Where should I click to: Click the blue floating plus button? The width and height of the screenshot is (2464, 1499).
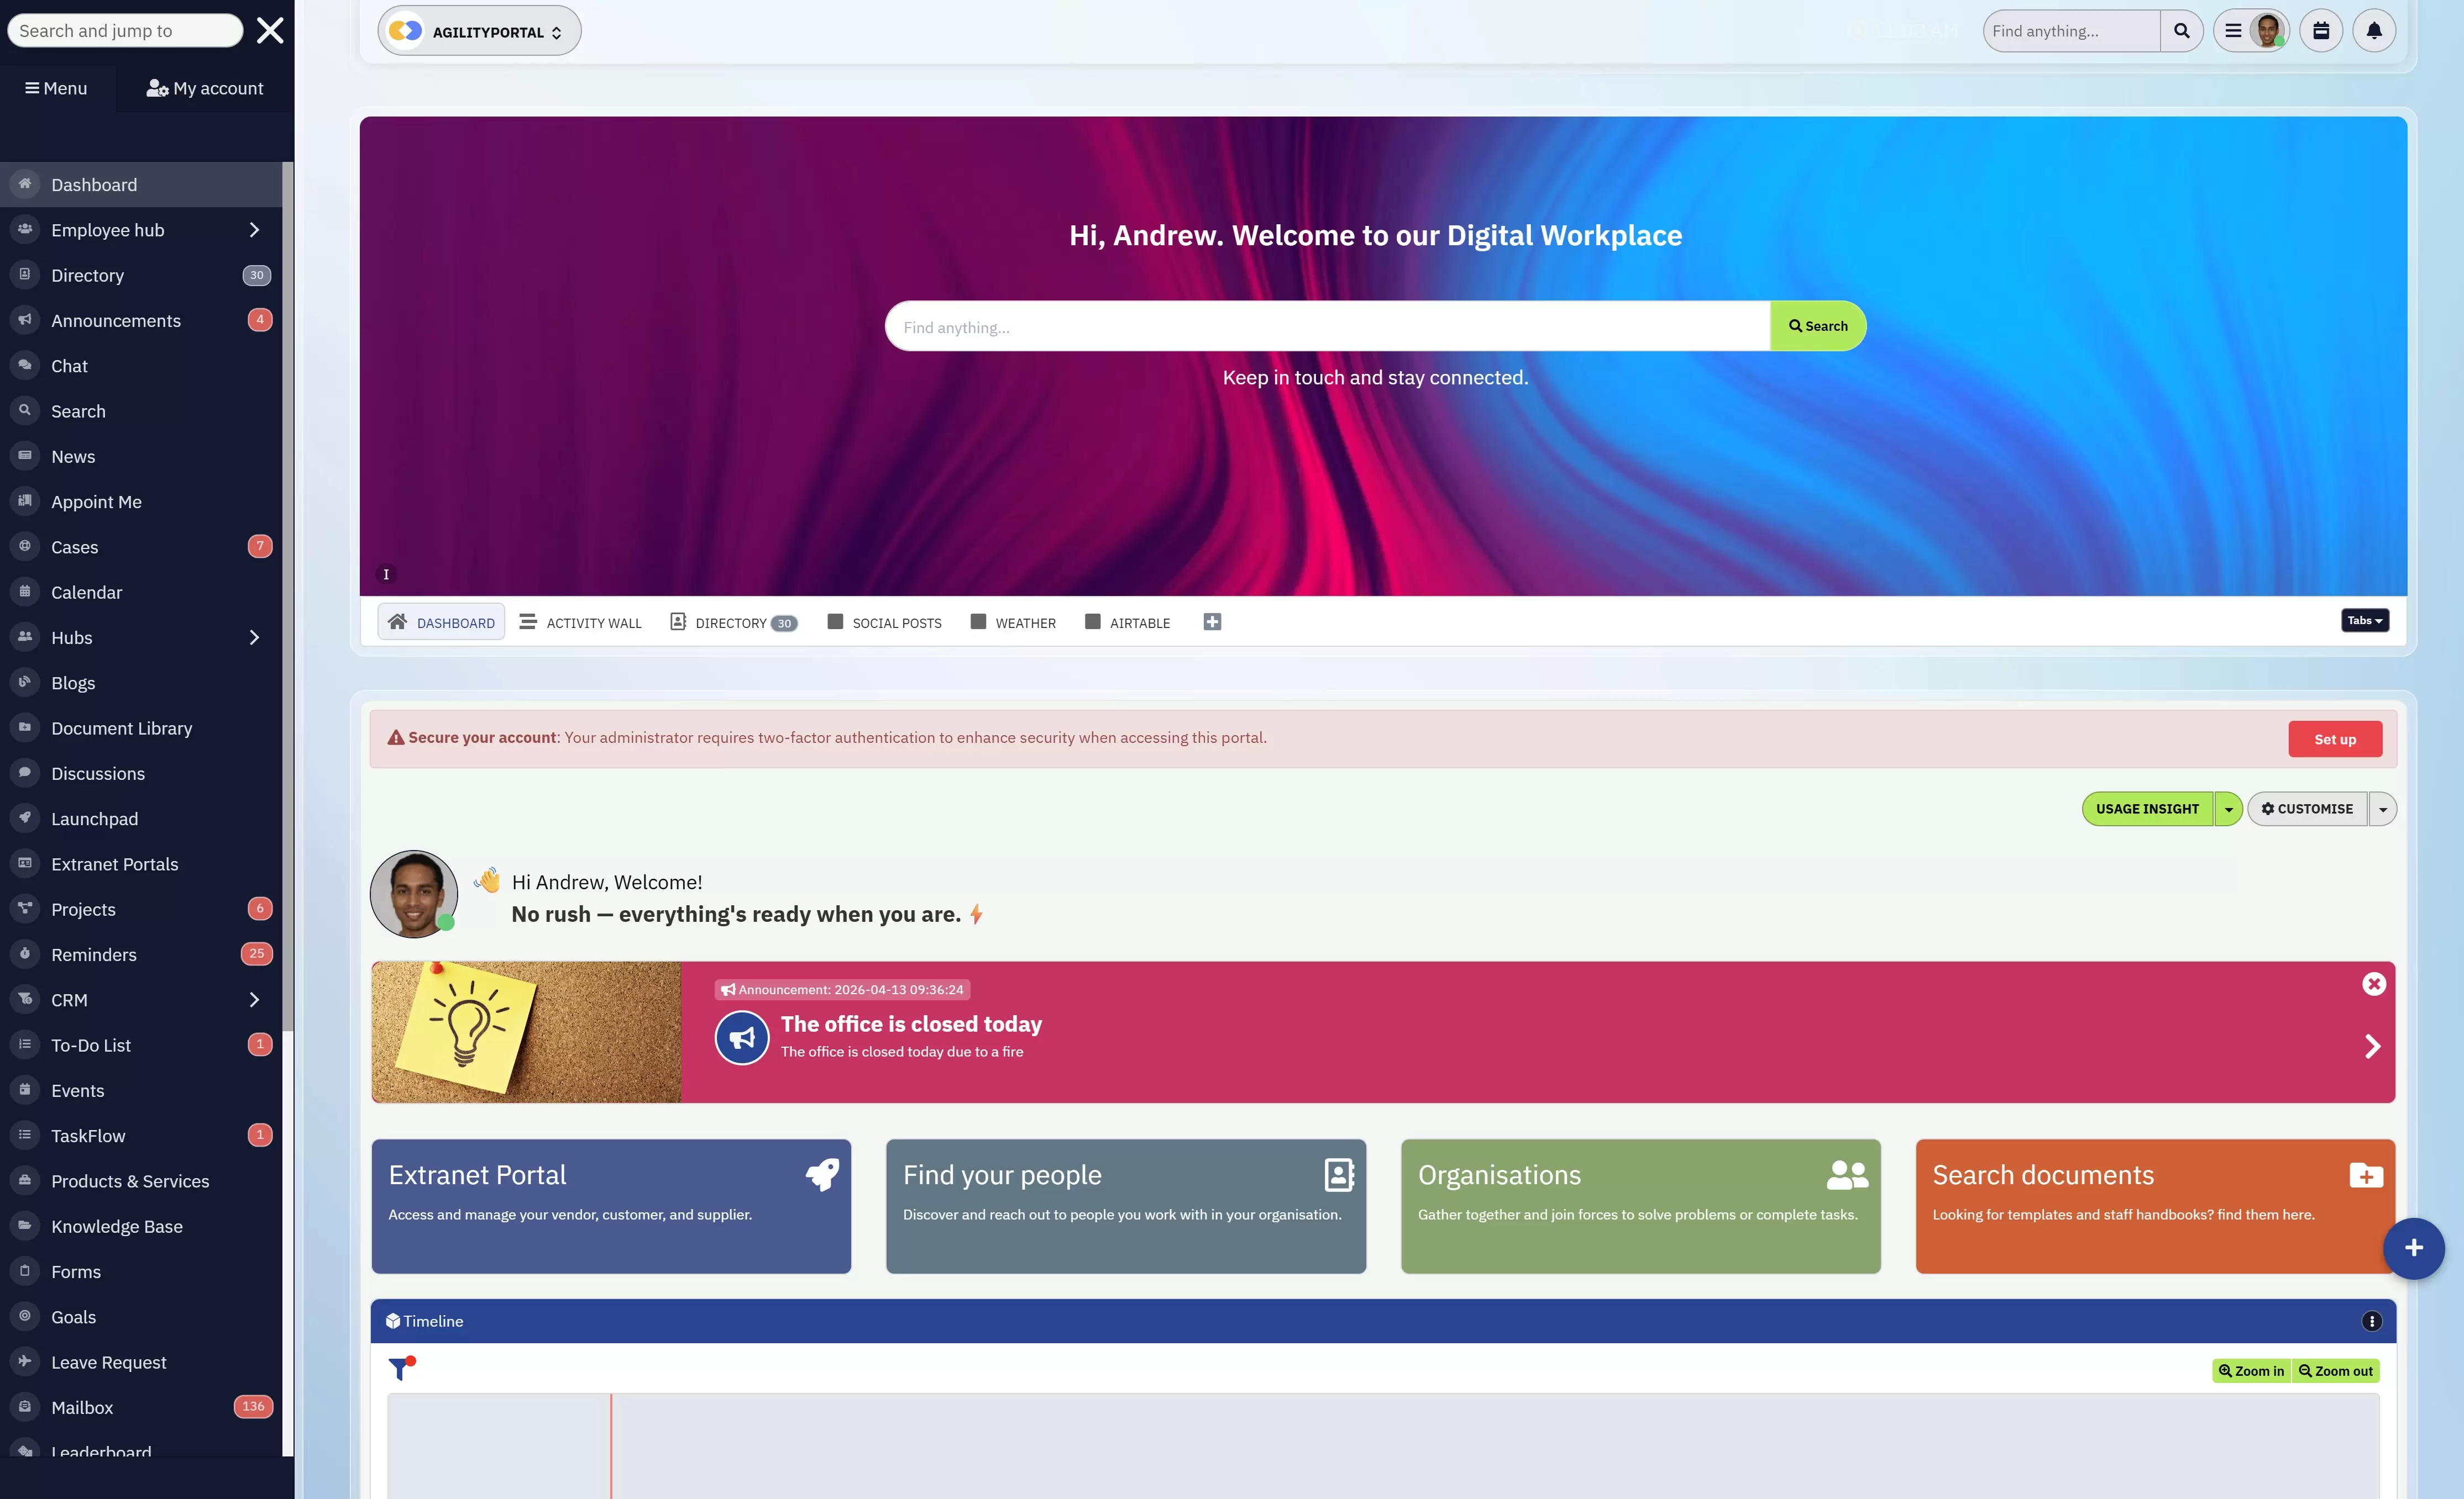tap(2413, 1247)
